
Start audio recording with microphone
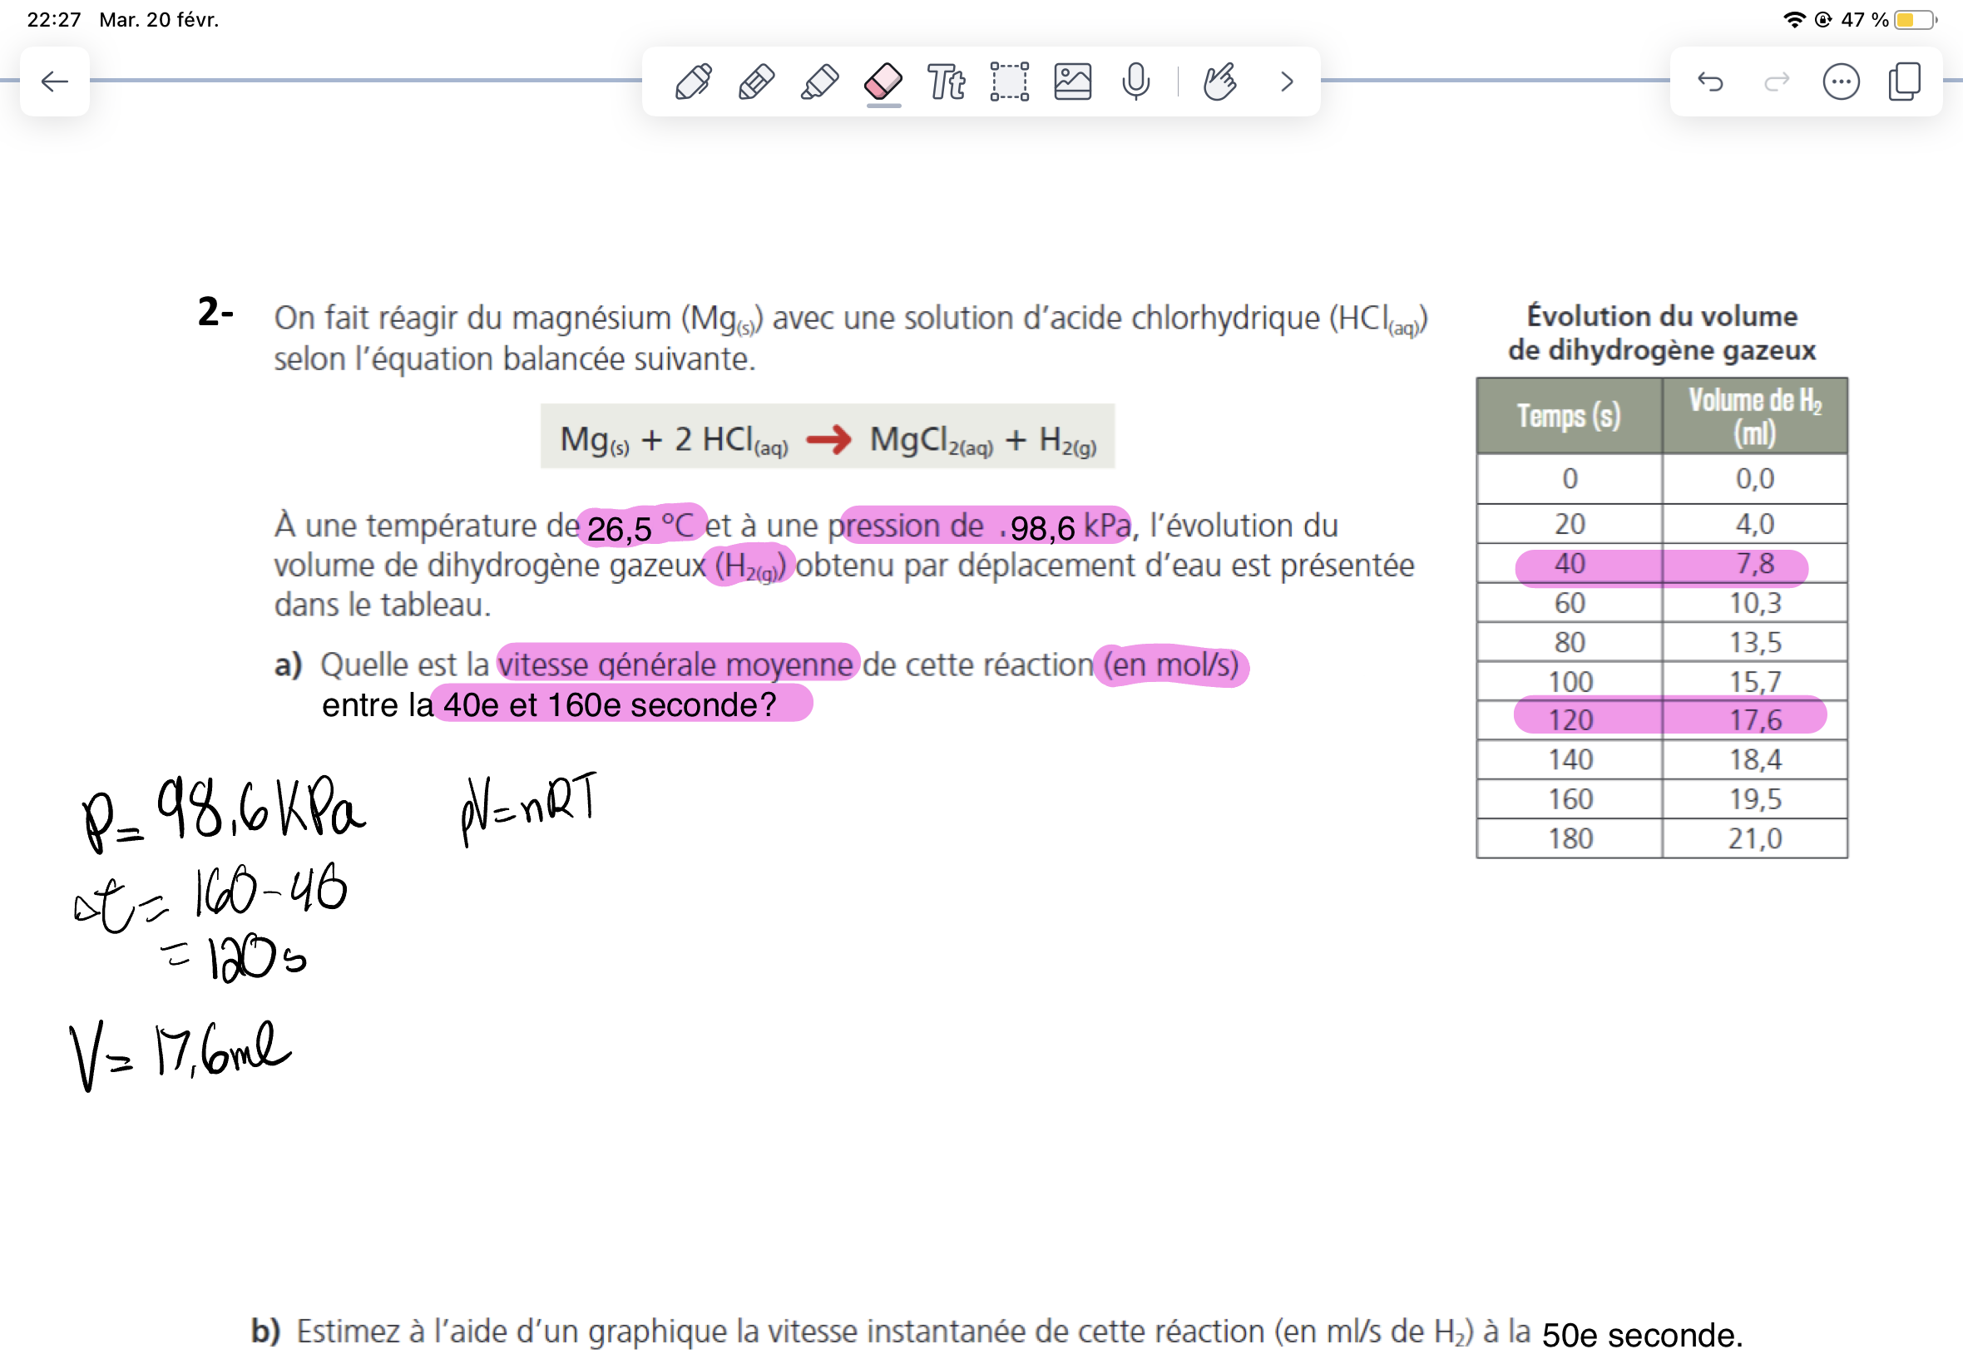pos(1135,82)
